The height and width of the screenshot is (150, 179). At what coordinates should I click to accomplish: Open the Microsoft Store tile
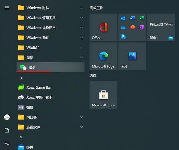(x=103, y=95)
